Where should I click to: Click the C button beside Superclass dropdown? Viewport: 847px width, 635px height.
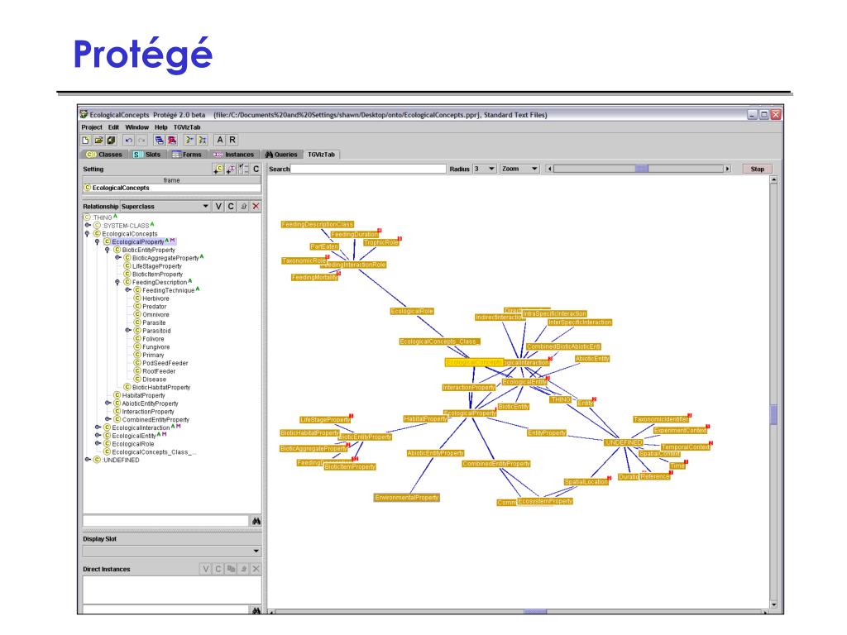pyautogui.click(x=231, y=206)
